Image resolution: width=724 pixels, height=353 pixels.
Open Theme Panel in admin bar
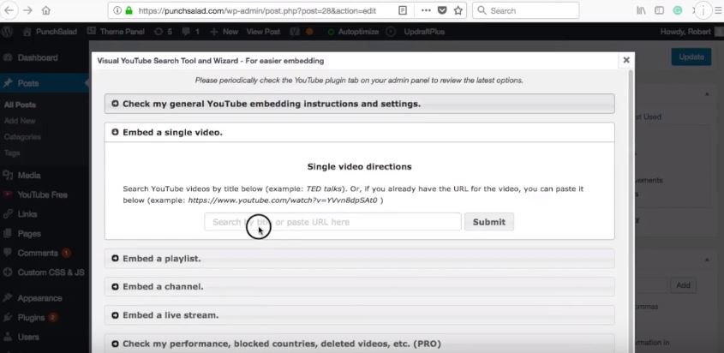tap(116, 32)
